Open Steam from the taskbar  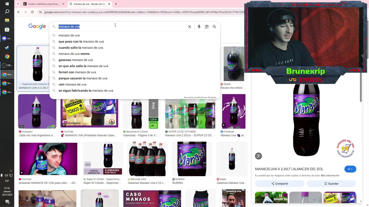pos(7,47)
